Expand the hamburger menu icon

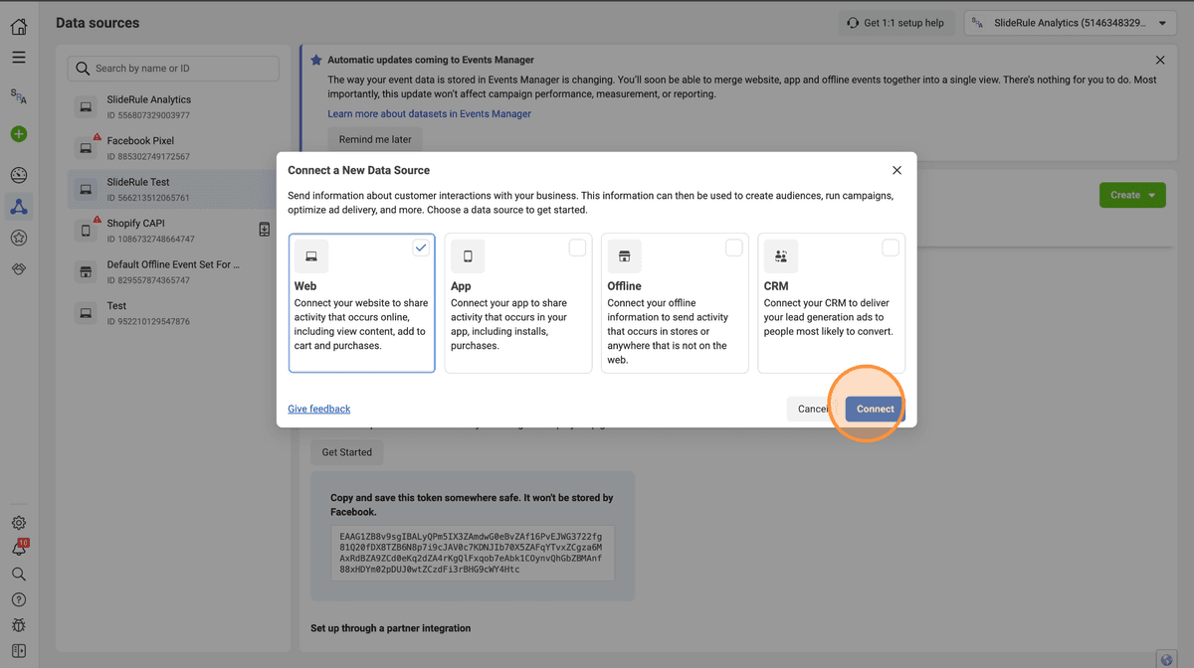[x=18, y=58]
